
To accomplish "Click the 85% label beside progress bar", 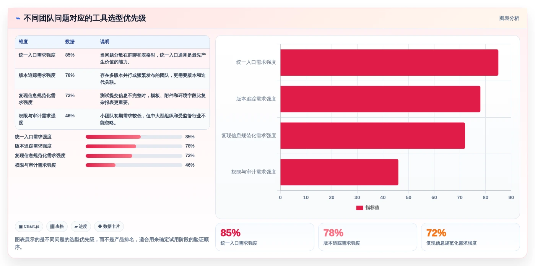I will click(x=190, y=137).
